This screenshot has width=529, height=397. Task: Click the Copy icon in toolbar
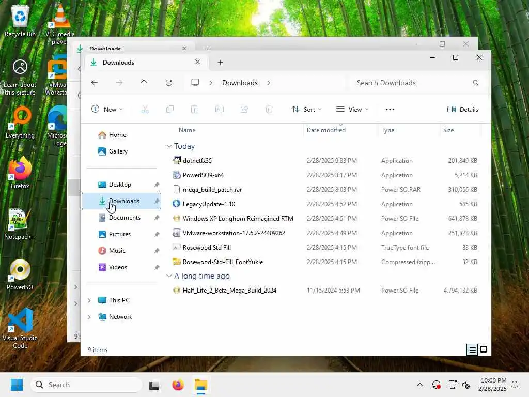(x=170, y=110)
